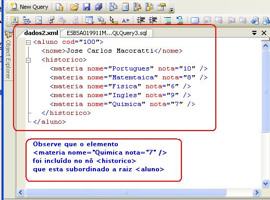Uncomment the selected lines icon
This screenshot has width=270, height=200.
click(x=180, y=20)
